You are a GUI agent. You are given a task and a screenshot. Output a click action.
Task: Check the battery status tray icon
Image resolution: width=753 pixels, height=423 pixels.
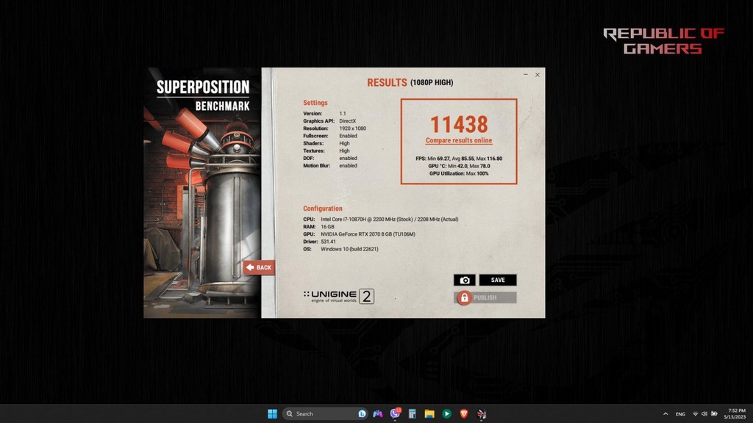(x=714, y=414)
